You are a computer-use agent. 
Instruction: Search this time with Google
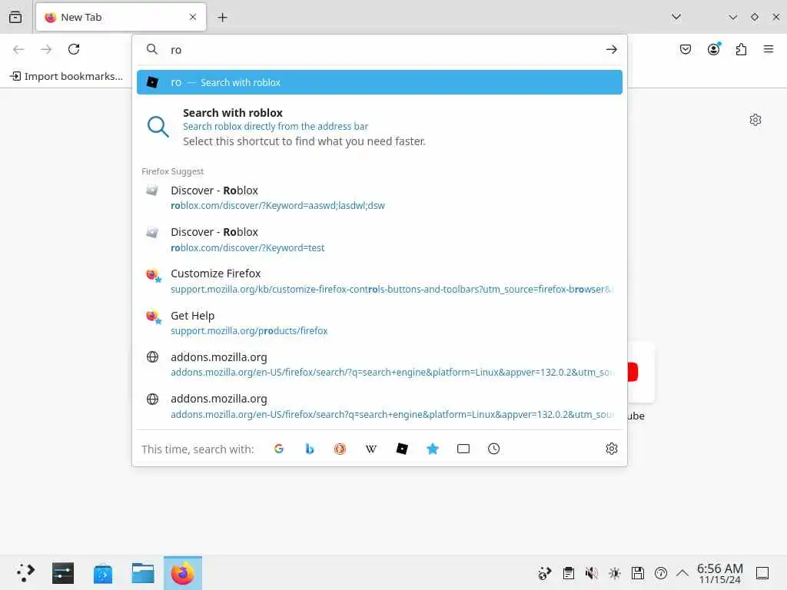[279, 449]
